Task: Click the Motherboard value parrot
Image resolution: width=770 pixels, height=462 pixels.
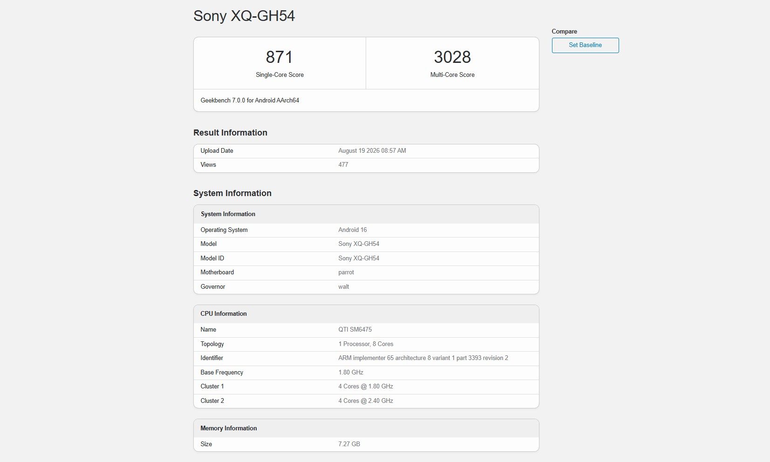Action: (x=346, y=272)
